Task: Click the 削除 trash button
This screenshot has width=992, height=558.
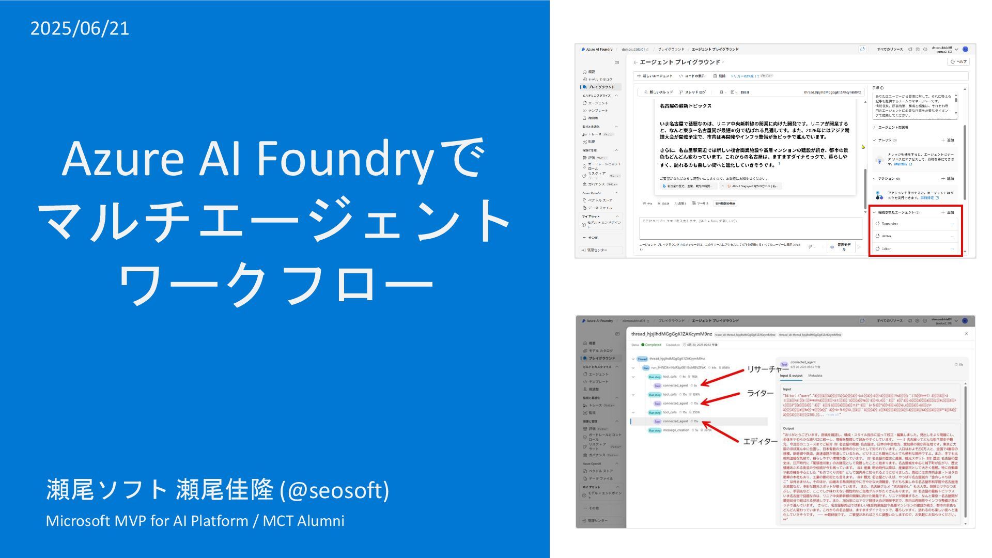Action: click(719, 76)
